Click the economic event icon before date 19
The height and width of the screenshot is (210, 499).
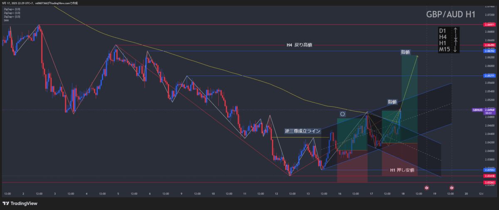[x=426, y=188]
